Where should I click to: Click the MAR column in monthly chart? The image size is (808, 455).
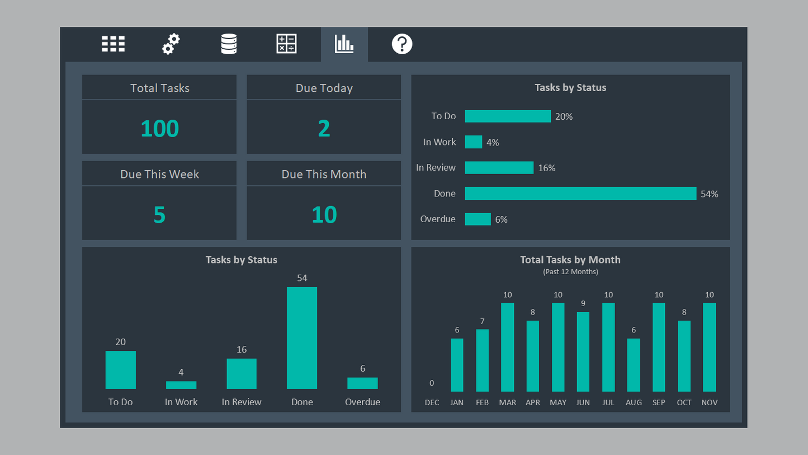pyautogui.click(x=507, y=347)
